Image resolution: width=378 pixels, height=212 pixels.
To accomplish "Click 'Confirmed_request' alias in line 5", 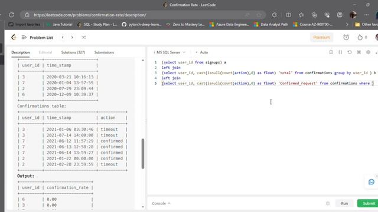I will coord(298,84).
